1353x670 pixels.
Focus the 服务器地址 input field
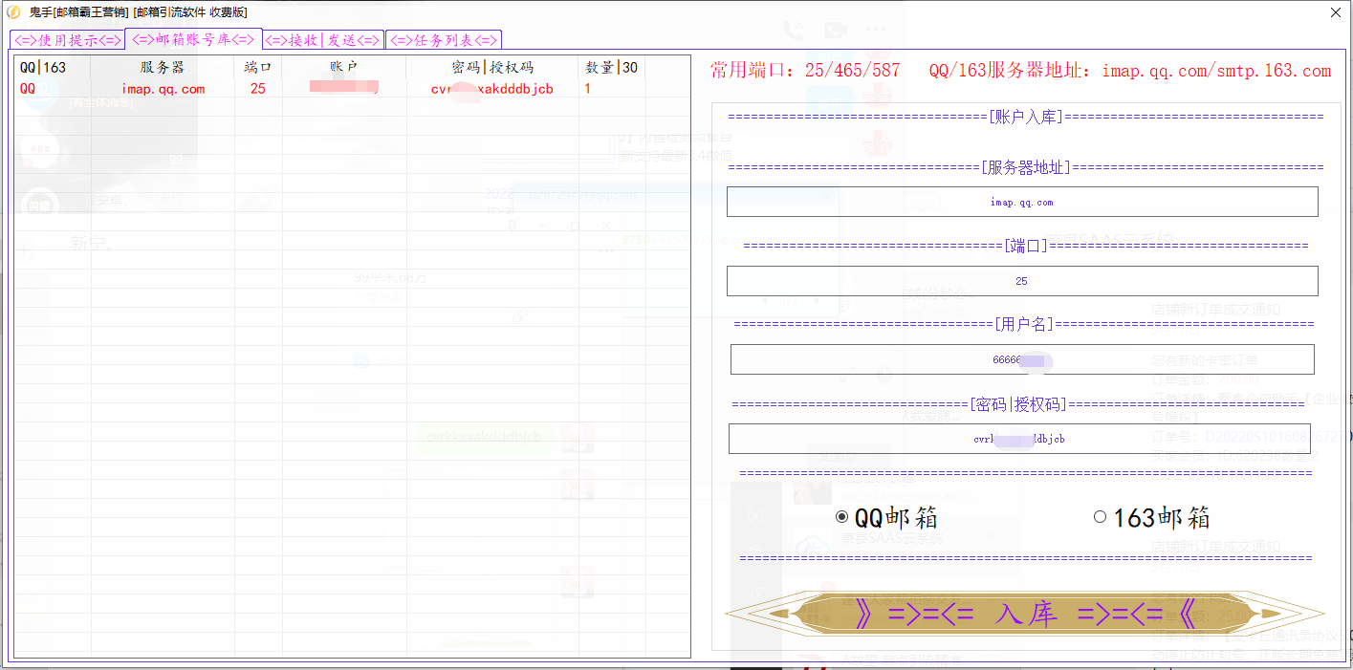click(x=1022, y=202)
